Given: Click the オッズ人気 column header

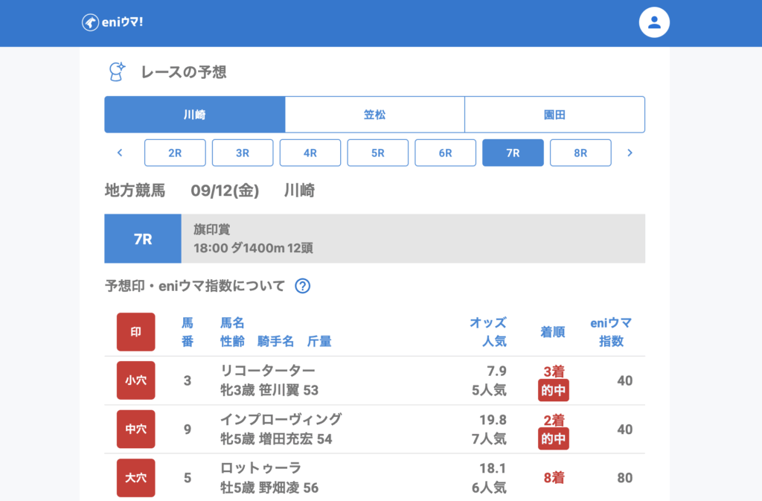Looking at the screenshot, I should click(x=487, y=332).
